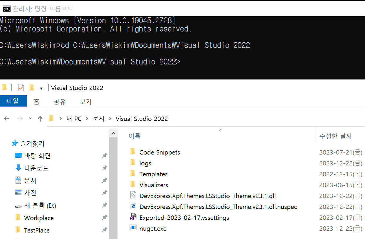Expand the chevron after 문서 breadcrumb
This screenshot has width=365, height=239.
(x=110, y=119)
